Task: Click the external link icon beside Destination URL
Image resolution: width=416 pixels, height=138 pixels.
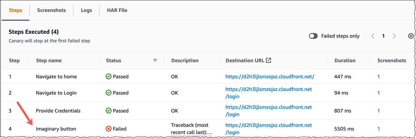Action: click(x=268, y=60)
